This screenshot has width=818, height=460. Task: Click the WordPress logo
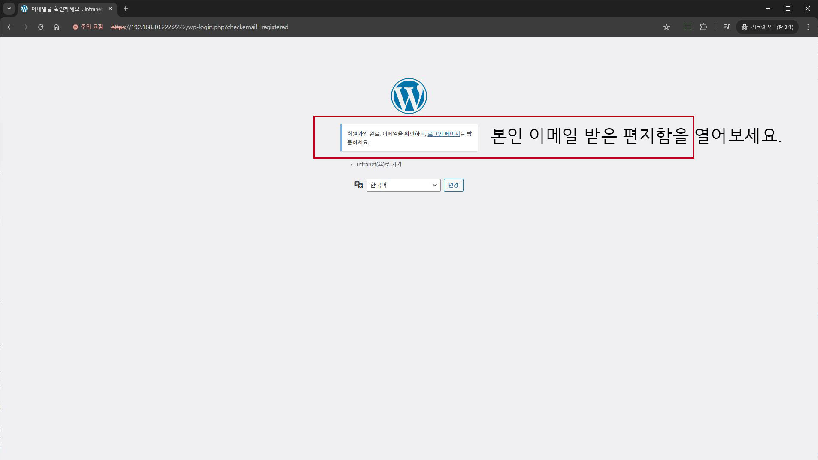tap(409, 96)
